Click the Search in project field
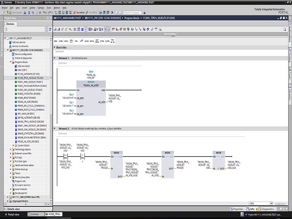This screenshot has width=292, height=219. click(132, 13)
